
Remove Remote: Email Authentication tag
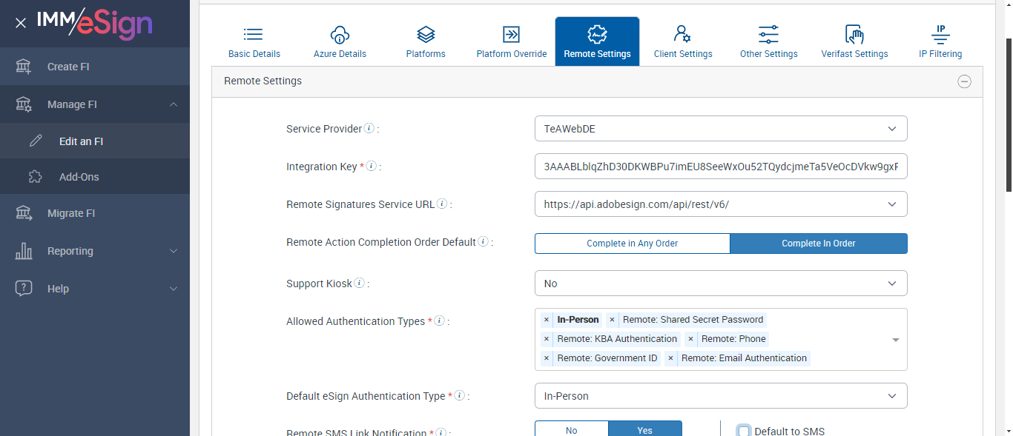pos(670,358)
